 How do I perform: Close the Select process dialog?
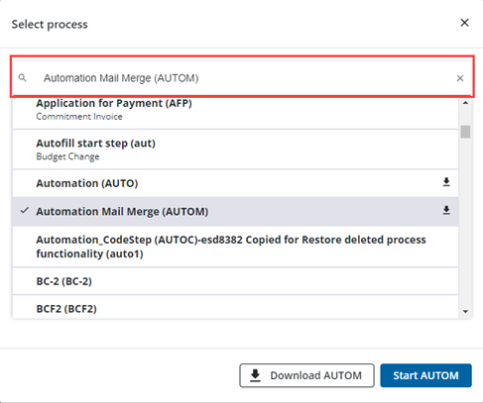click(x=464, y=23)
